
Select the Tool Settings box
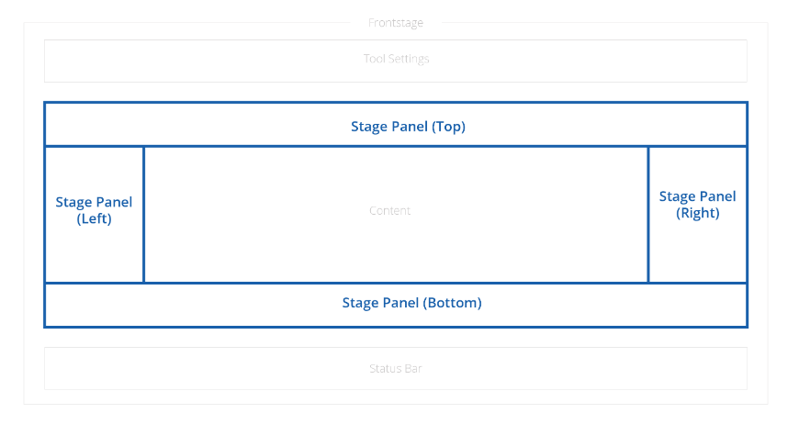[x=396, y=60]
